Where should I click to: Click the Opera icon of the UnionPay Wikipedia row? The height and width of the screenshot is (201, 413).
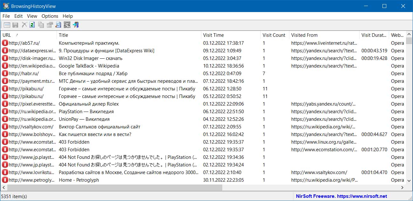click(5, 119)
